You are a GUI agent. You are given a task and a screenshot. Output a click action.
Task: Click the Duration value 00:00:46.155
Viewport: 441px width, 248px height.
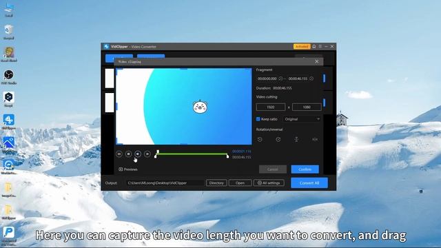pos(283,88)
